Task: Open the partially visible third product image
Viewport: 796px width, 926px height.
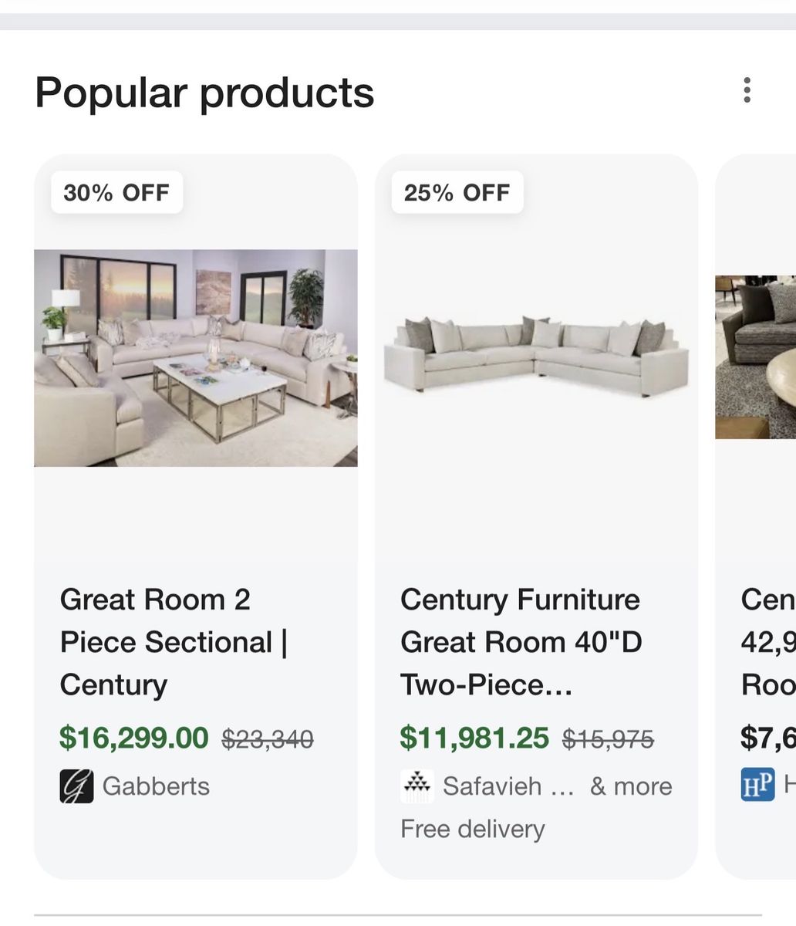Action: [756, 357]
